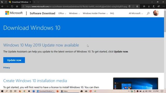The image size is (166, 93).
Task: Switch to Download Windows 1... Edge taskbar button
Action: coord(46,91)
